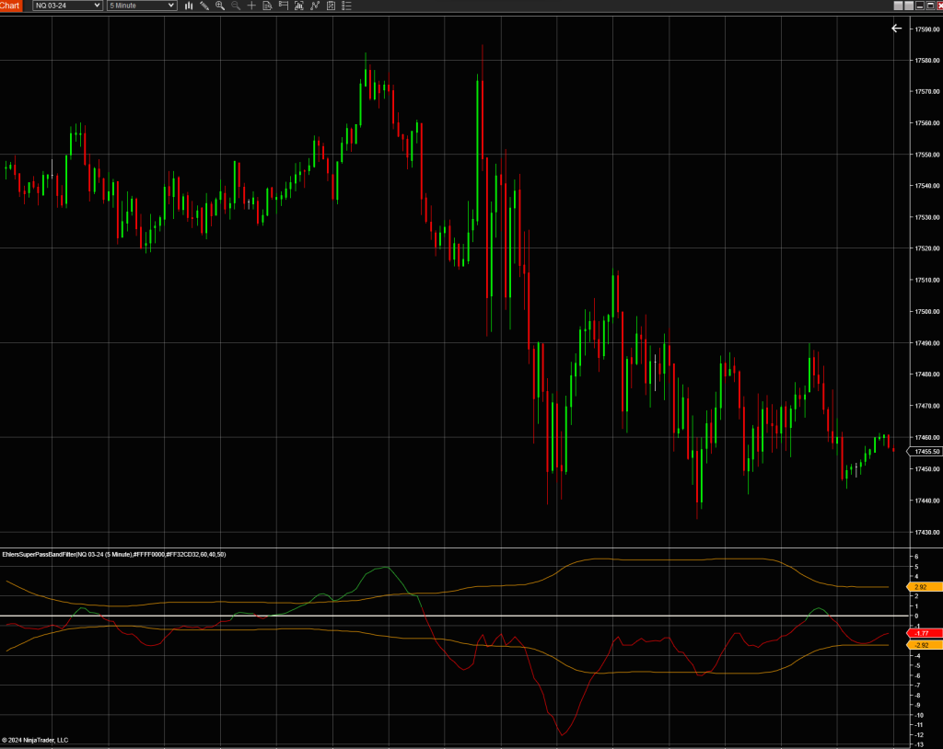Click the 17455.50 price marker
Viewport: 943px width, 749px height.
pos(924,452)
